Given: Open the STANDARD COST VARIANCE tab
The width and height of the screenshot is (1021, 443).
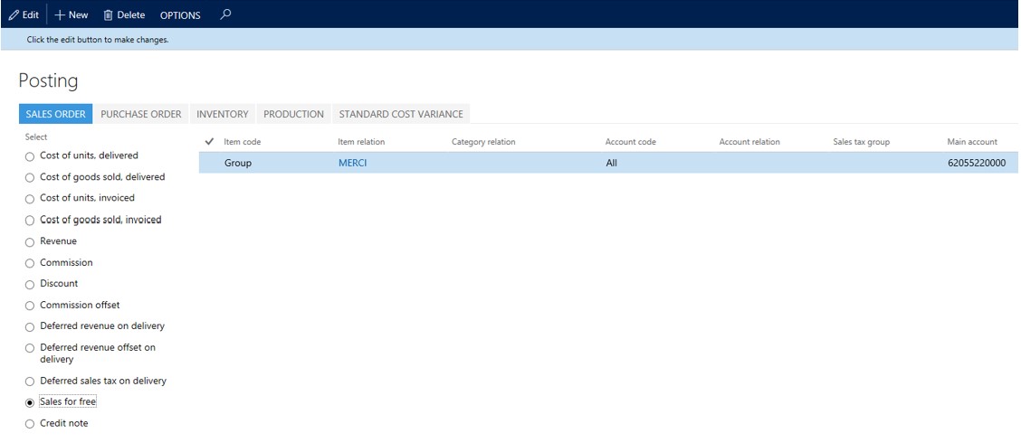Looking at the screenshot, I should coord(401,114).
